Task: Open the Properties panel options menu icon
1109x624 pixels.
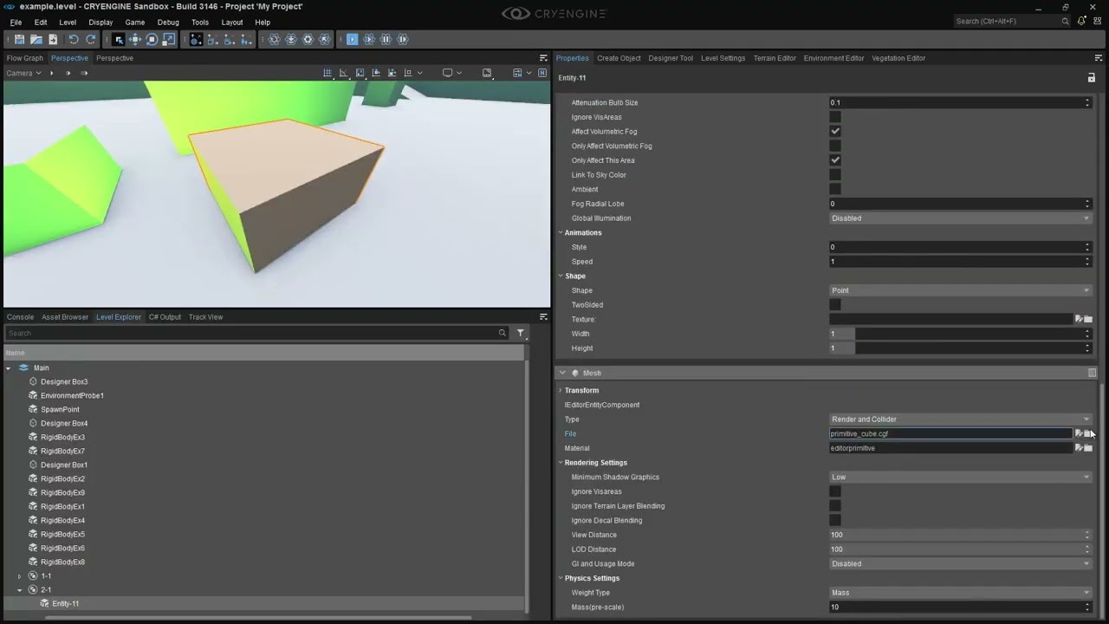Action: [1099, 58]
